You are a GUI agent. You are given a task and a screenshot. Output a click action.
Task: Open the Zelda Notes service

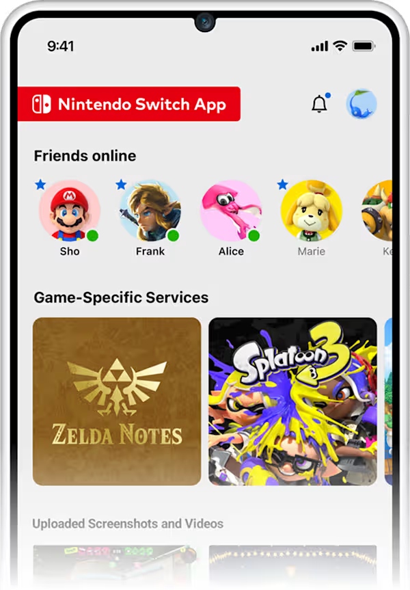[x=117, y=401]
